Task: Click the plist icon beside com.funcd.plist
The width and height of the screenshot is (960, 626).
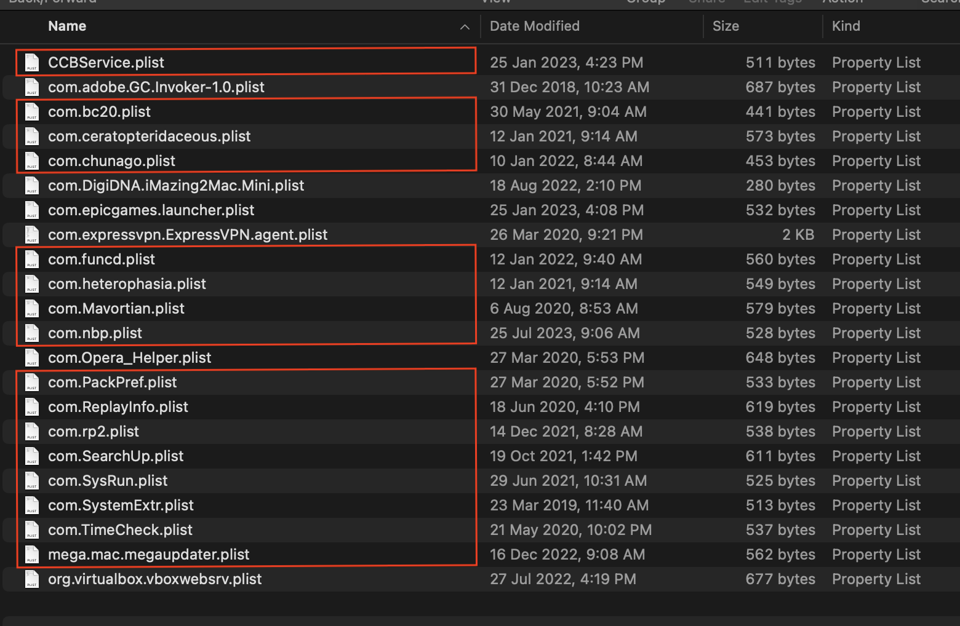Action: pyautogui.click(x=32, y=259)
